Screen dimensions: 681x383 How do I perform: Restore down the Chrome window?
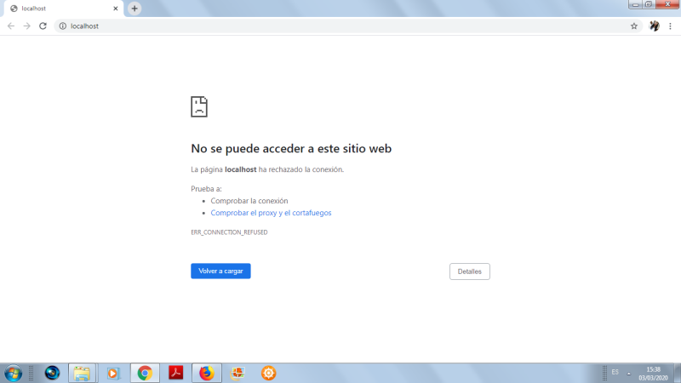[649, 4]
